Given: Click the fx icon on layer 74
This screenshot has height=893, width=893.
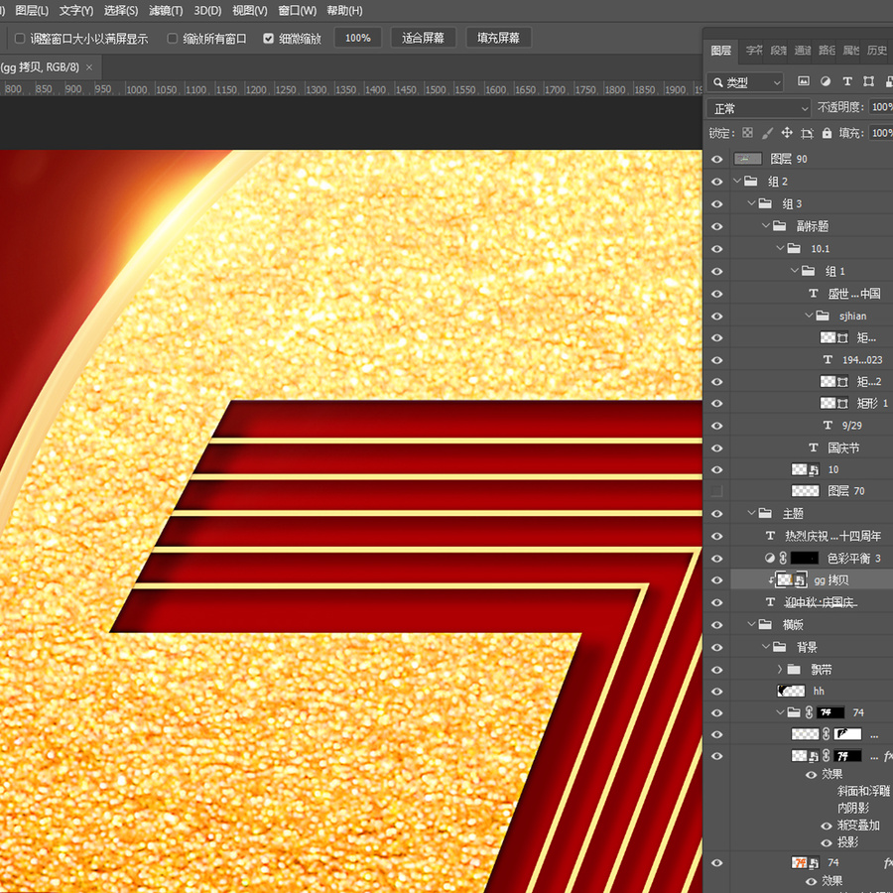Looking at the screenshot, I should pos(887,863).
